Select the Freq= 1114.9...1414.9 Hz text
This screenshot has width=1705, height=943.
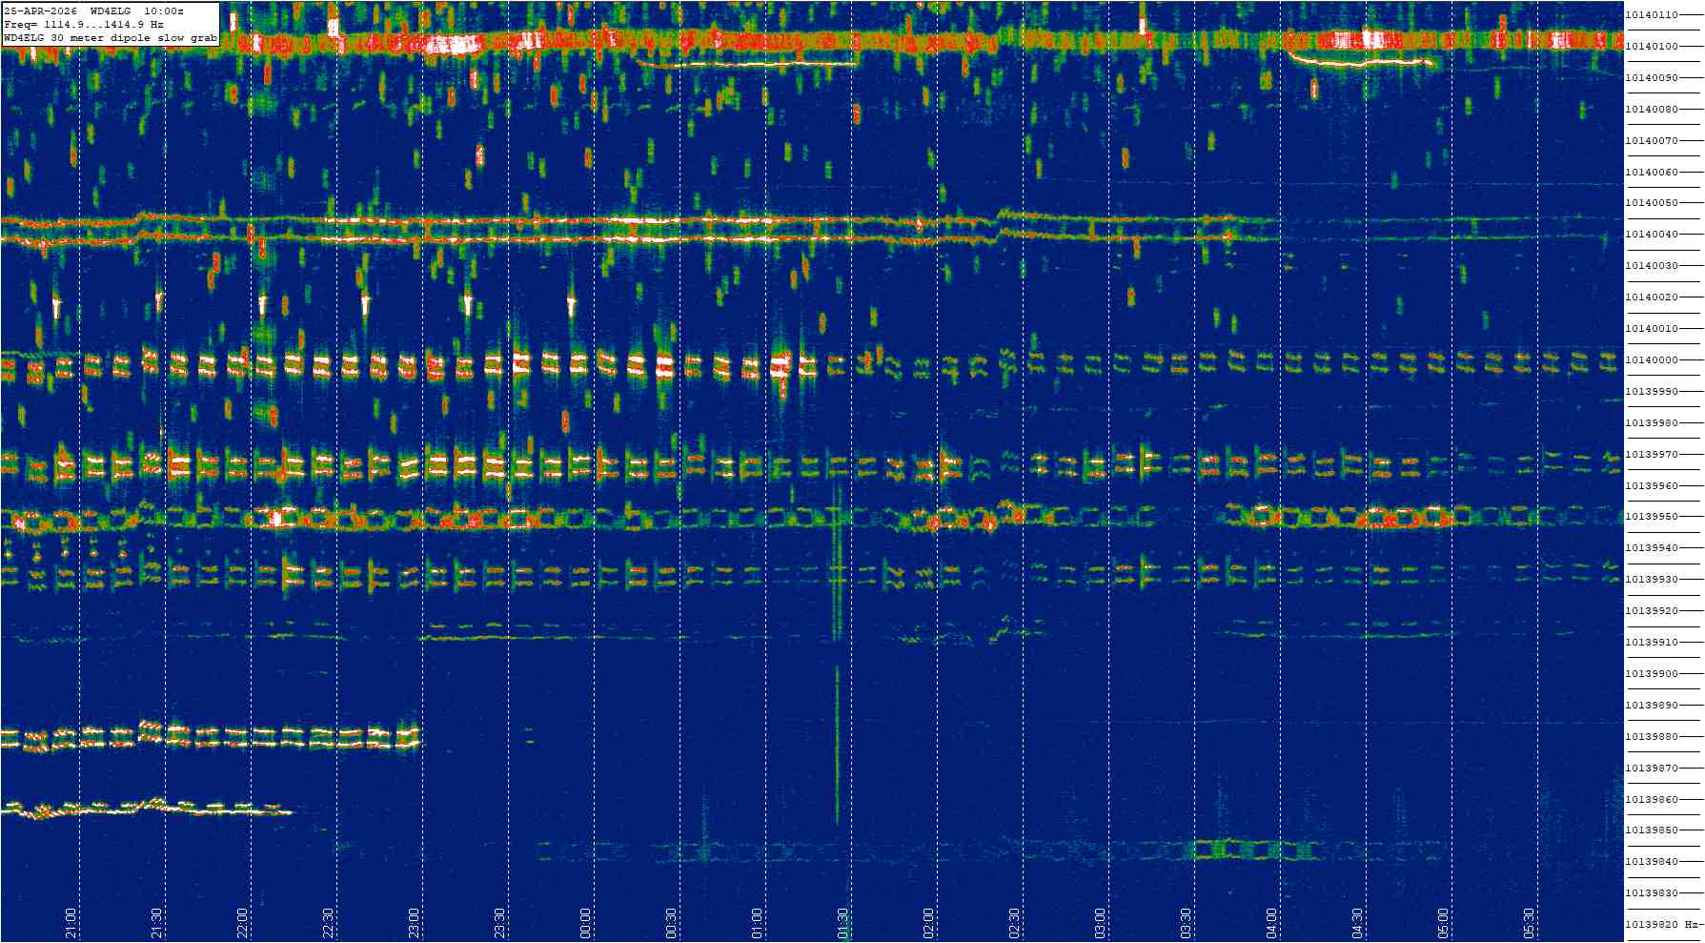coord(84,24)
